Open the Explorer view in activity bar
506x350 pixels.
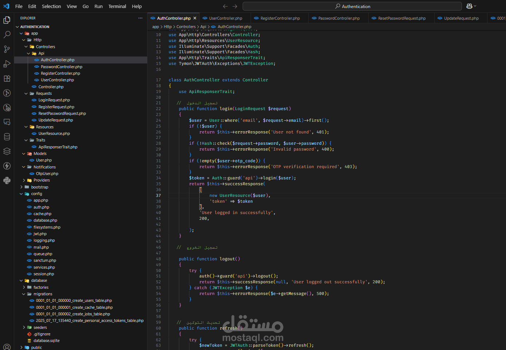pyautogui.click(x=7, y=20)
